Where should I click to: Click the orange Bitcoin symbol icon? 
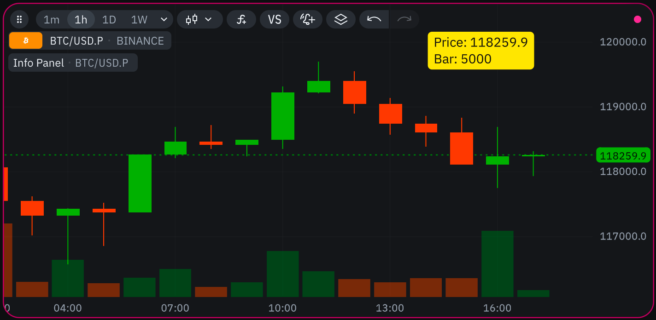[x=26, y=40]
